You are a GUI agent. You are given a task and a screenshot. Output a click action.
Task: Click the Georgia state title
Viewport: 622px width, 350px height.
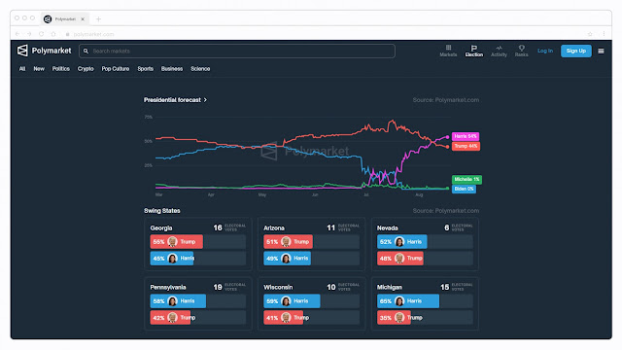pos(161,228)
